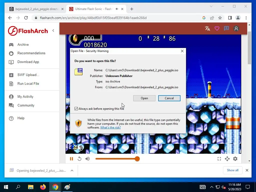Open Recommendations in the sidebar

click(31, 53)
